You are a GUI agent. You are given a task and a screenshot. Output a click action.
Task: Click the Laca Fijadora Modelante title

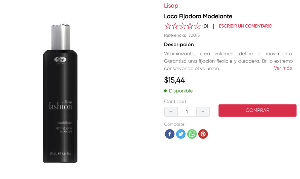tap(198, 16)
